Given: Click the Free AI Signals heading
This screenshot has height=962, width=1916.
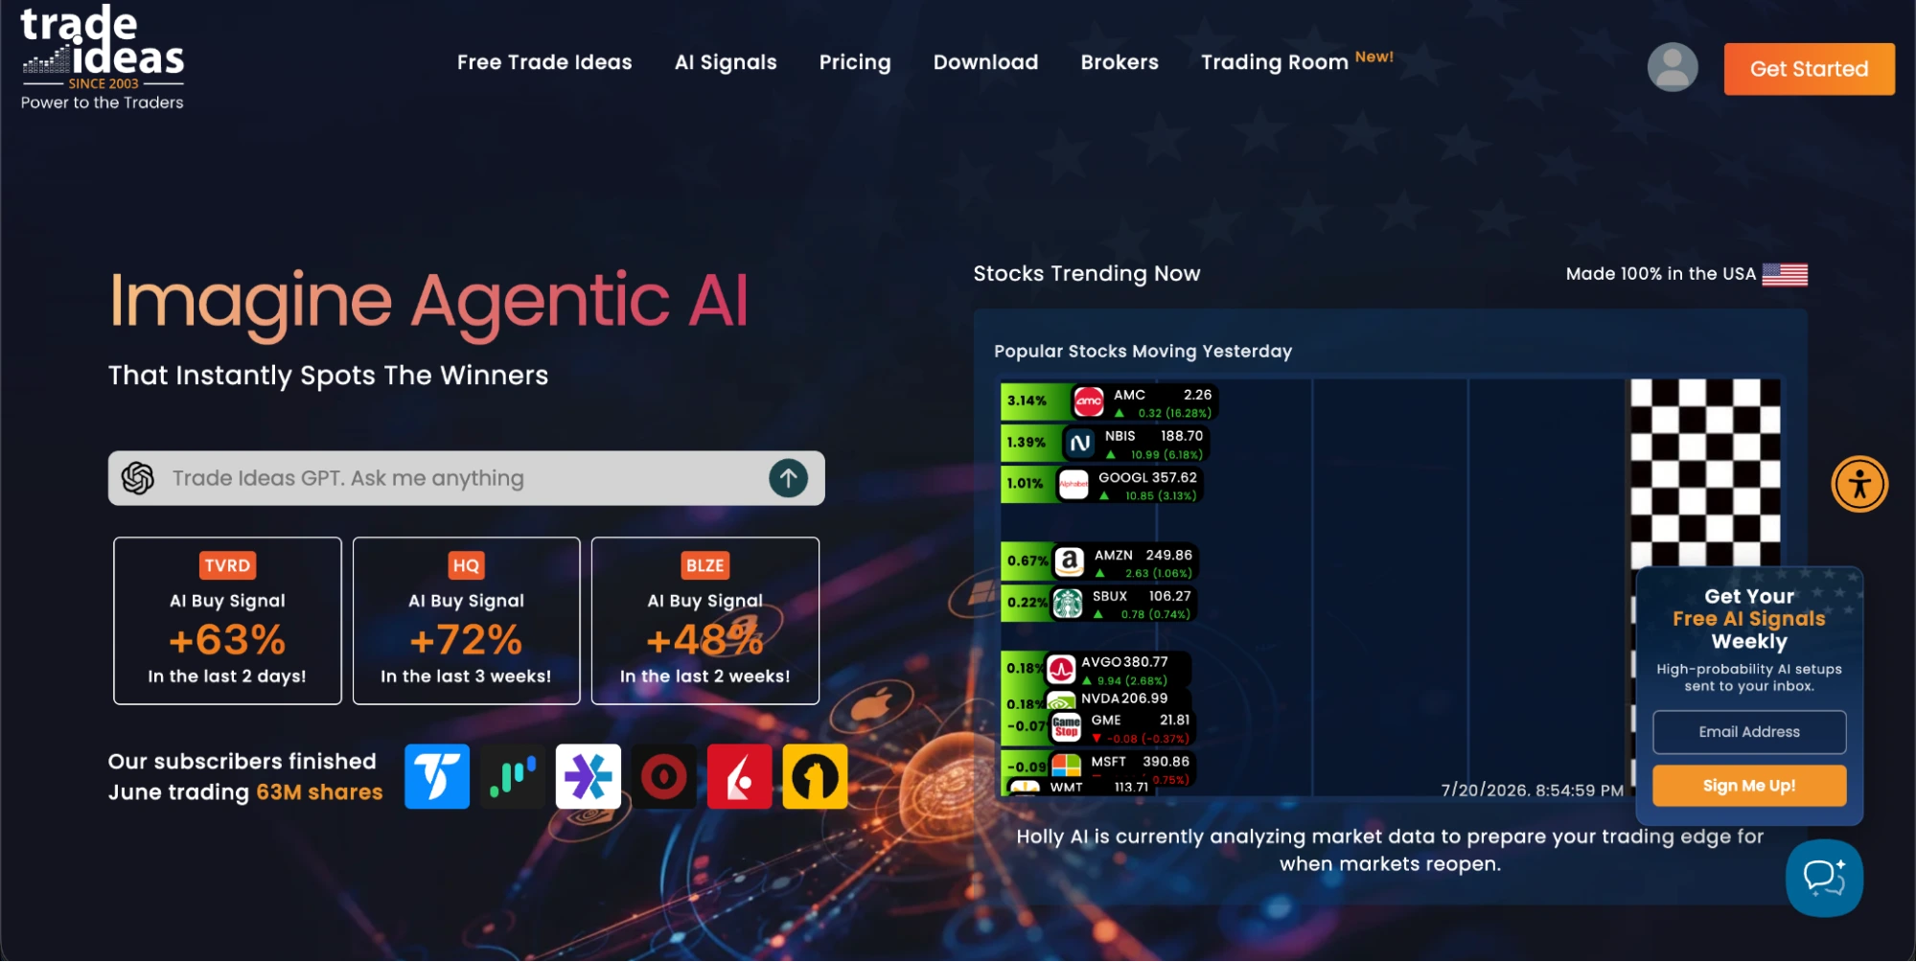Looking at the screenshot, I should [1749, 619].
